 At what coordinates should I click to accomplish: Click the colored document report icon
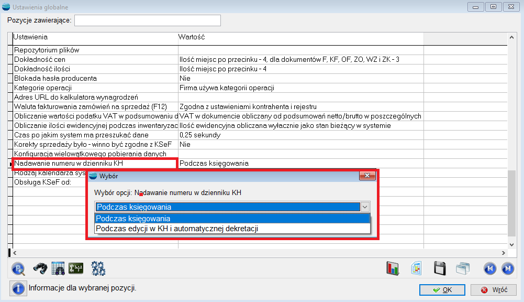tap(416, 268)
